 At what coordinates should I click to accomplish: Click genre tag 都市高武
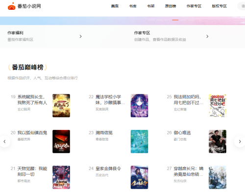(24, 181)
